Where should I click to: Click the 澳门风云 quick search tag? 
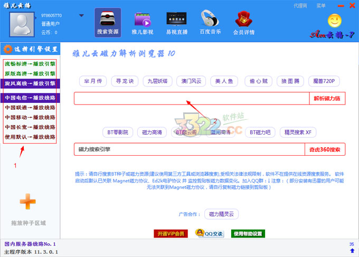pyautogui.click(x=191, y=81)
